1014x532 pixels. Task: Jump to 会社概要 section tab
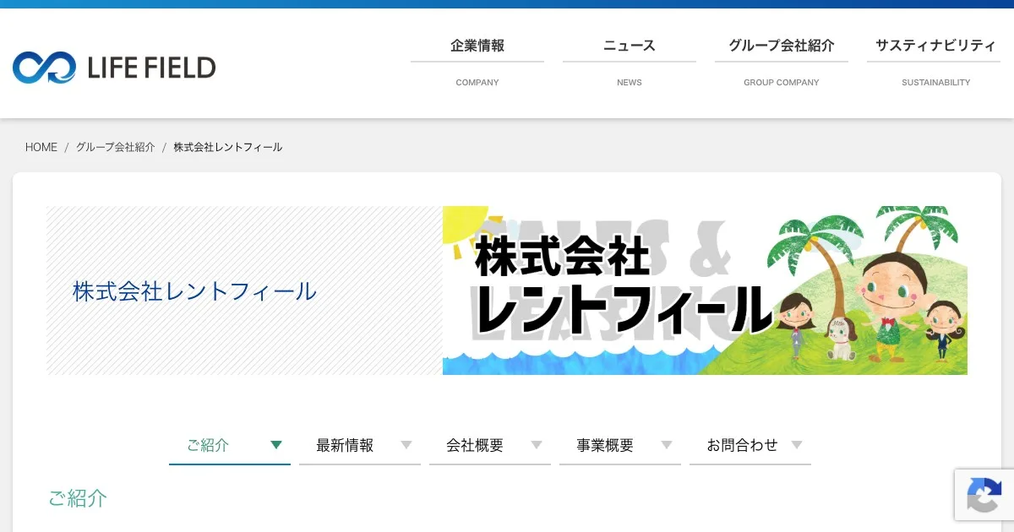coord(490,445)
